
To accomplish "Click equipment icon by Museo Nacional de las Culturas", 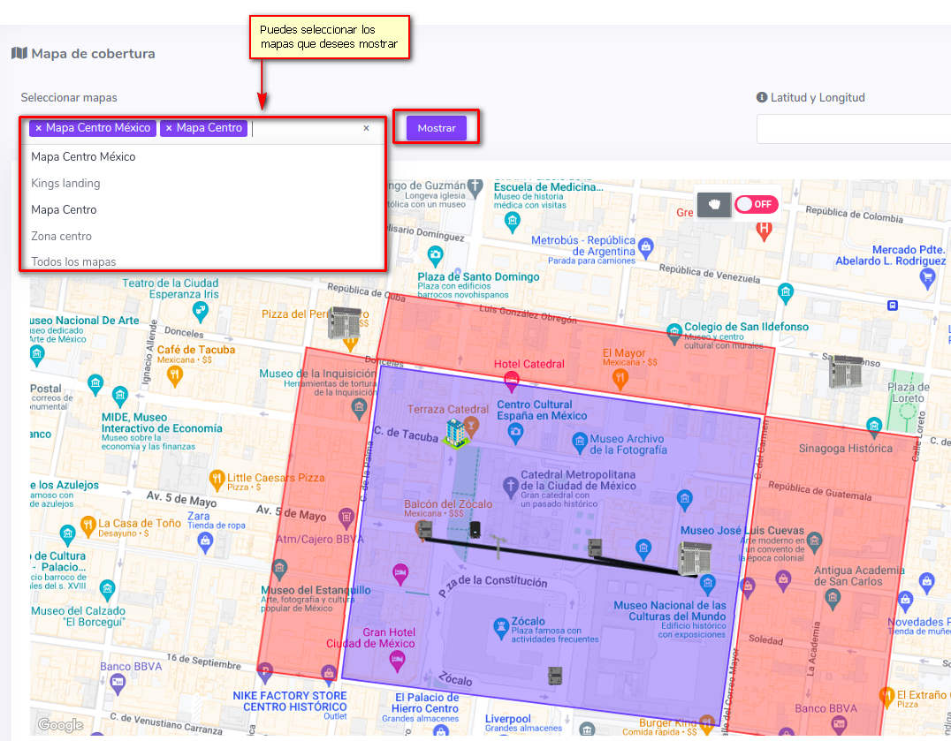I will (x=694, y=559).
